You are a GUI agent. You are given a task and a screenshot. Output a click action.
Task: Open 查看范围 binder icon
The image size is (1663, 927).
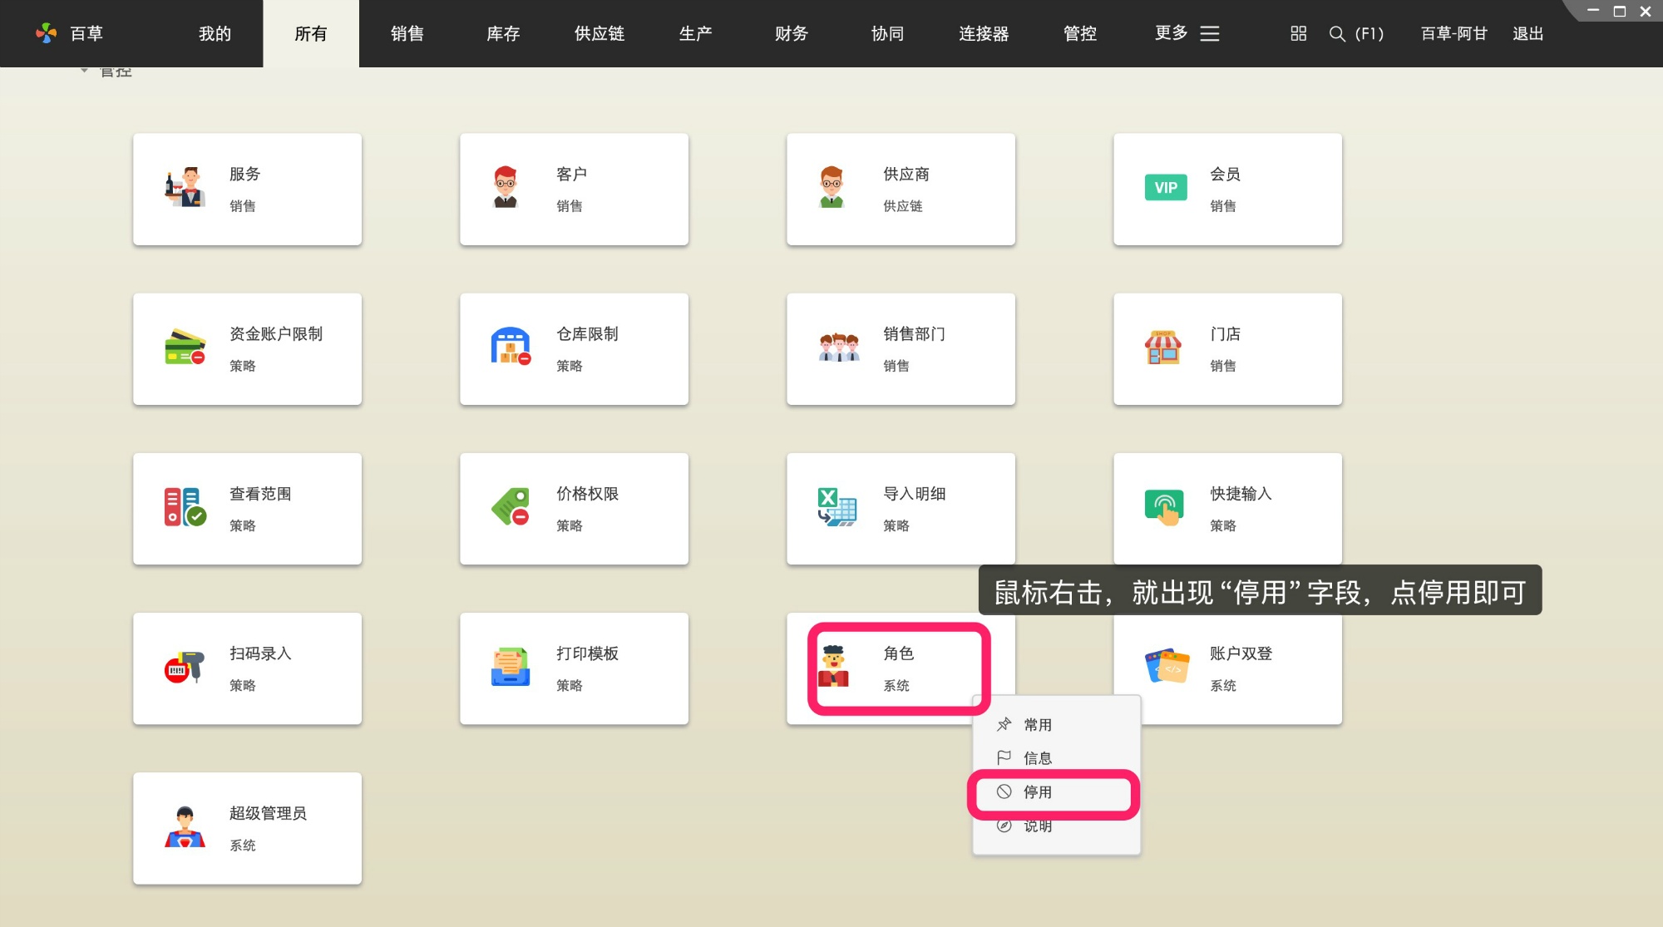pos(185,507)
